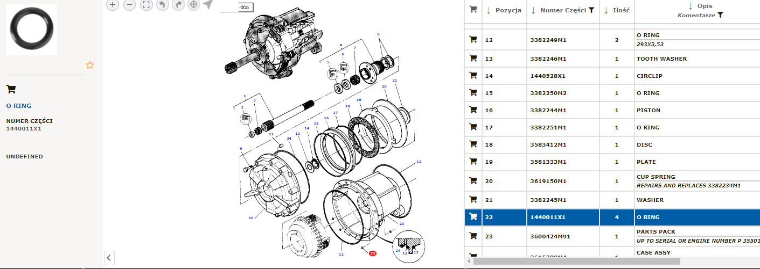Viewport: 760px width, 269px height.
Task: Rotate the diagram clockwise
Action: (x=178, y=5)
